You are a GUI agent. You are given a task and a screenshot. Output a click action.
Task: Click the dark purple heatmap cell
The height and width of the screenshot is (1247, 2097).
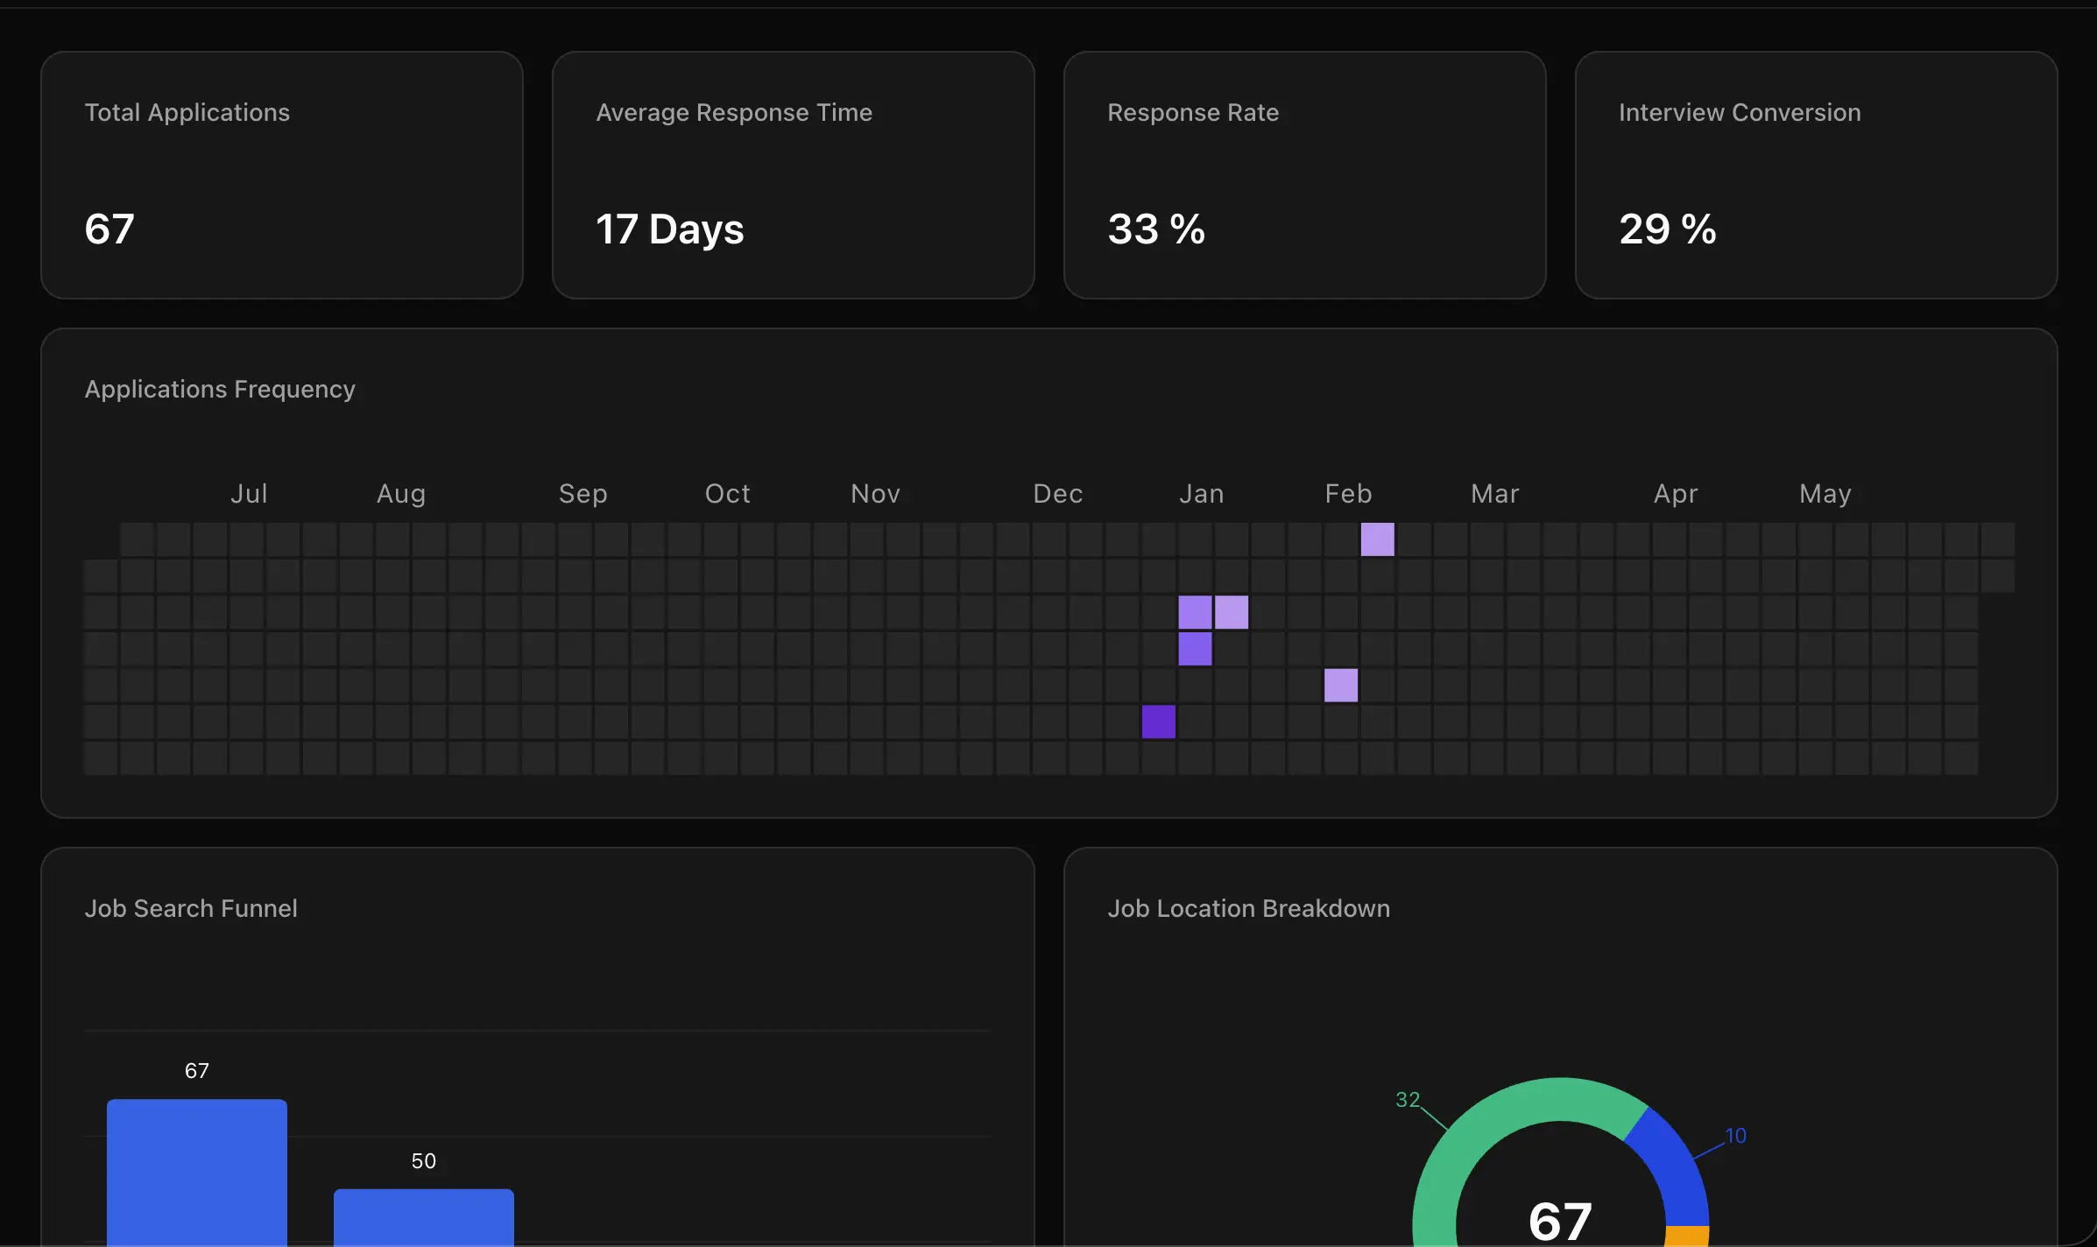pos(1158,722)
